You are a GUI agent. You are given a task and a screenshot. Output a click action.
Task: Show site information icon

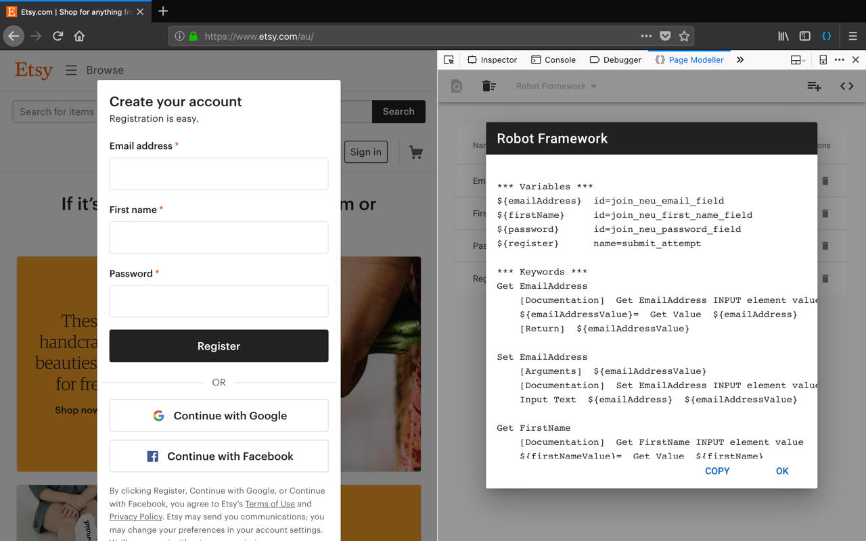click(x=179, y=36)
